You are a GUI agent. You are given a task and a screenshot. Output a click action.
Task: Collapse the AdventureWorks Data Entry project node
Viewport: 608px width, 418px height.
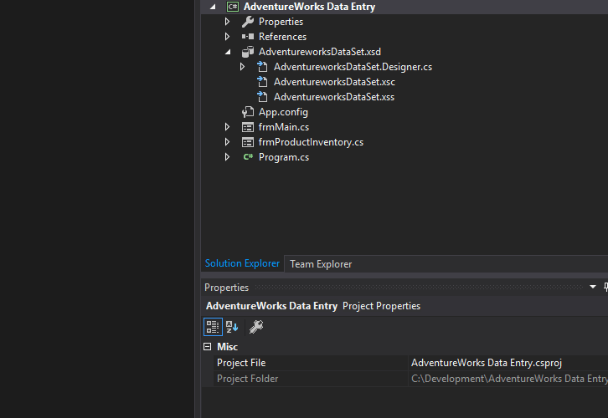[x=213, y=7]
